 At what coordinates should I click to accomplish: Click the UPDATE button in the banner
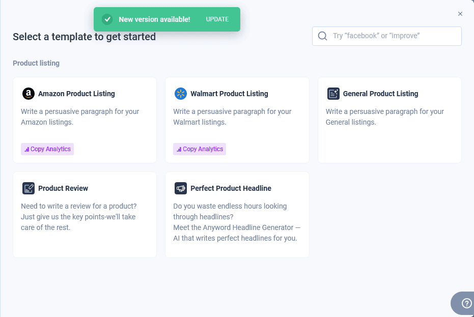click(217, 19)
